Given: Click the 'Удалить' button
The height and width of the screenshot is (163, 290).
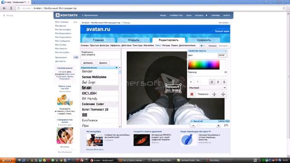Looking at the screenshot, I should tap(103, 63).
